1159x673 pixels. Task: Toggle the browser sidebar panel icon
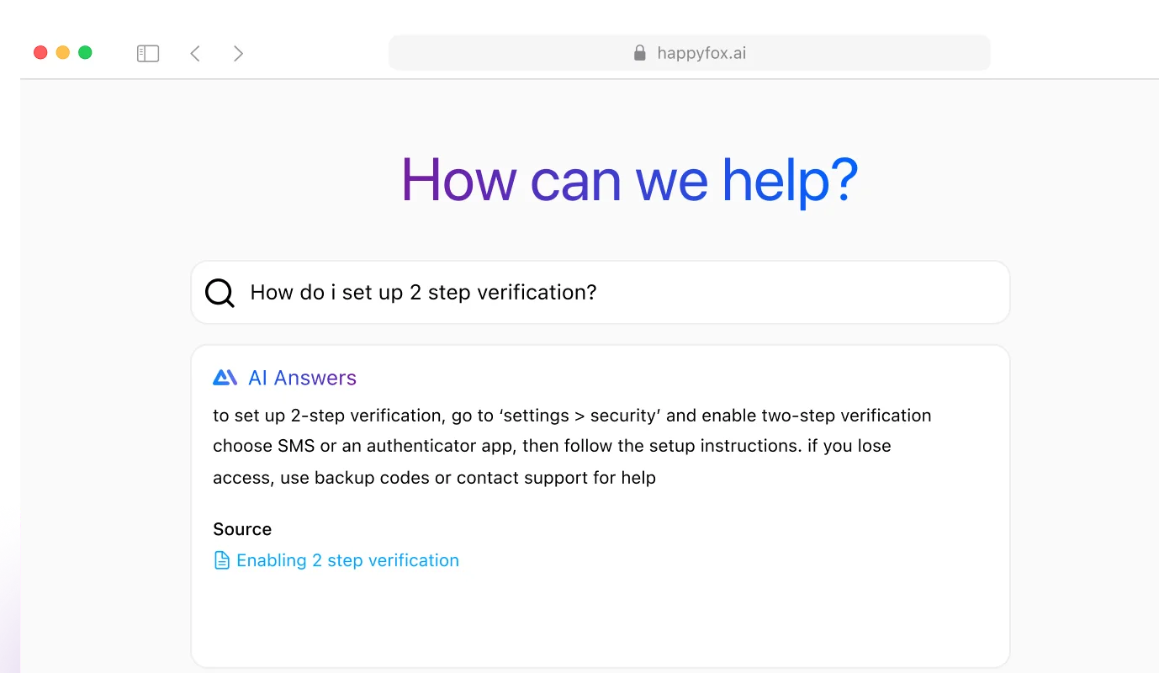click(148, 54)
